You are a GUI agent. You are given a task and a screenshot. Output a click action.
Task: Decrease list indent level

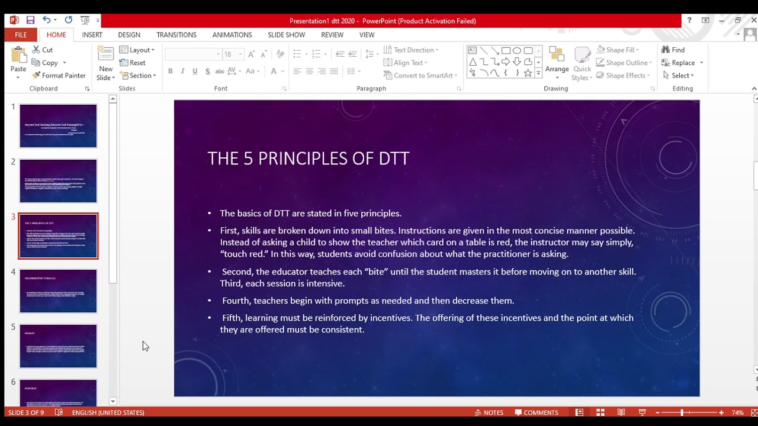point(340,54)
